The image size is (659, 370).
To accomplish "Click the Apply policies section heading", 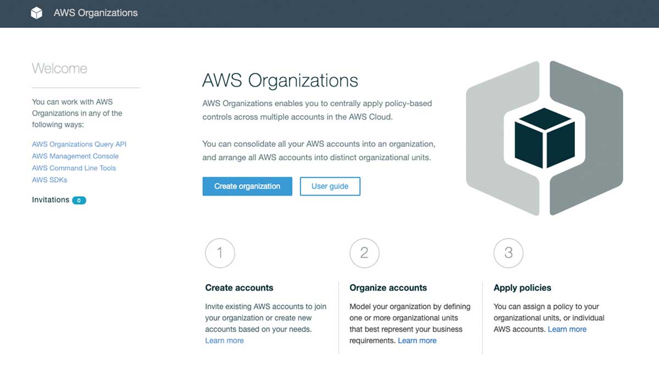I will (x=522, y=287).
